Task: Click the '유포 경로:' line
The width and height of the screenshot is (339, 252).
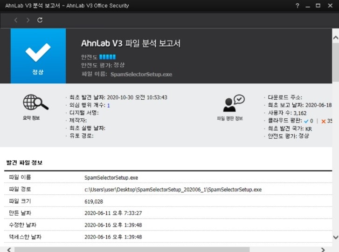Action: 82,136
